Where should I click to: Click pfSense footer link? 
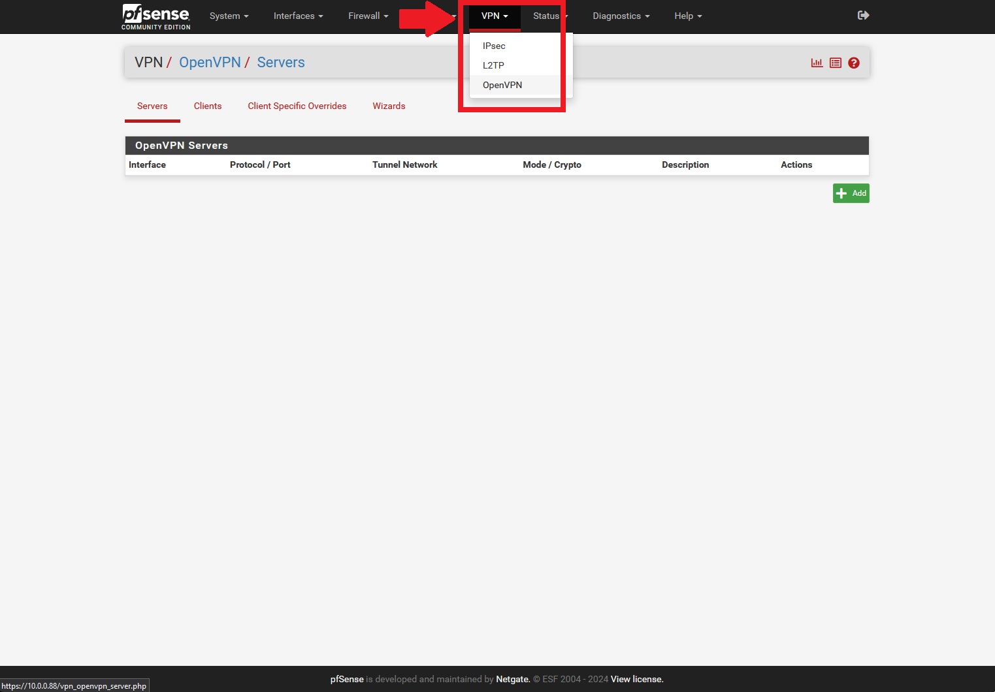point(347,679)
